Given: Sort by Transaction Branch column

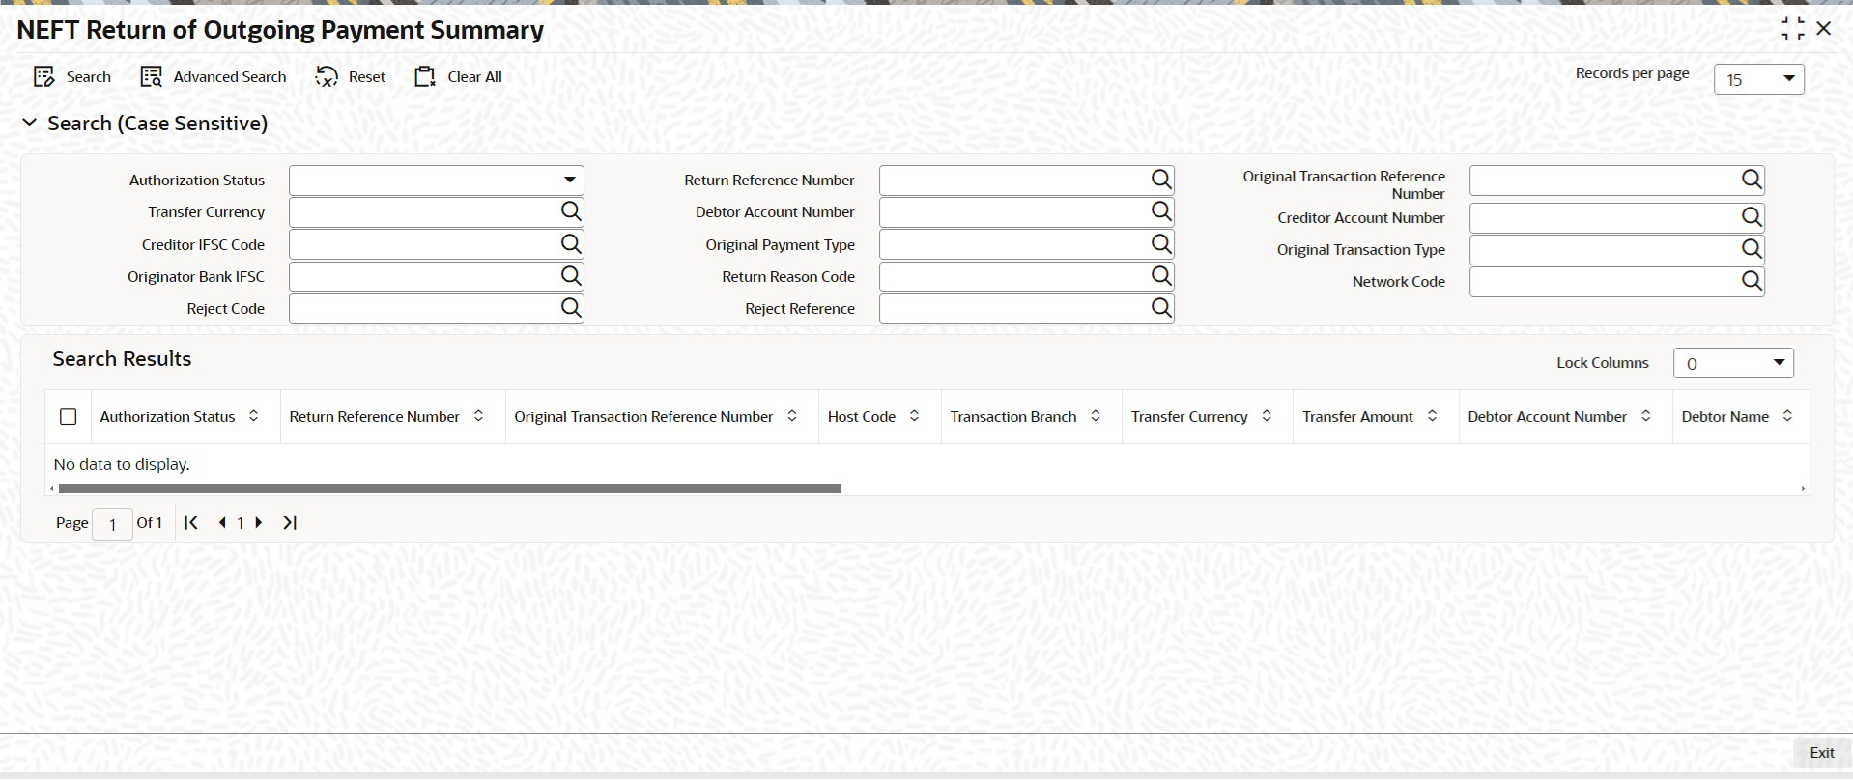Looking at the screenshot, I should point(1096,416).
